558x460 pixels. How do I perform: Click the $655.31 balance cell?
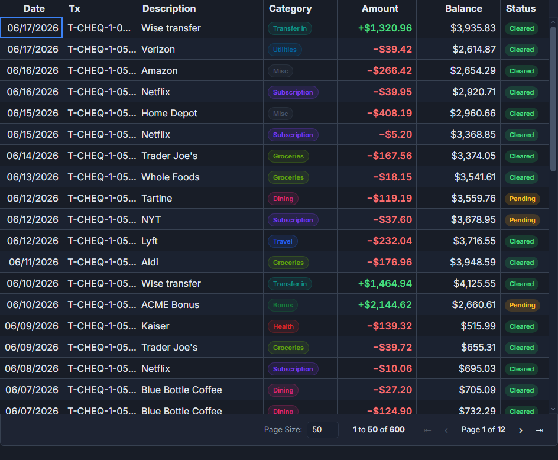click(458, 347)
